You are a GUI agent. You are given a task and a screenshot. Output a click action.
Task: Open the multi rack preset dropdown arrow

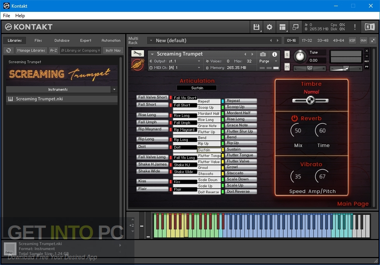point(151,41)
